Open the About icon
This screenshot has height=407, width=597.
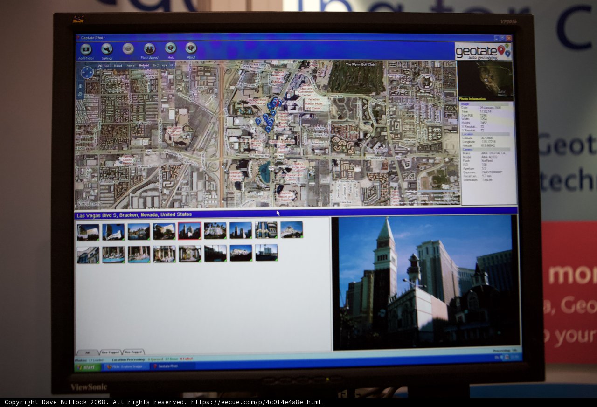(x=191, y=48)
